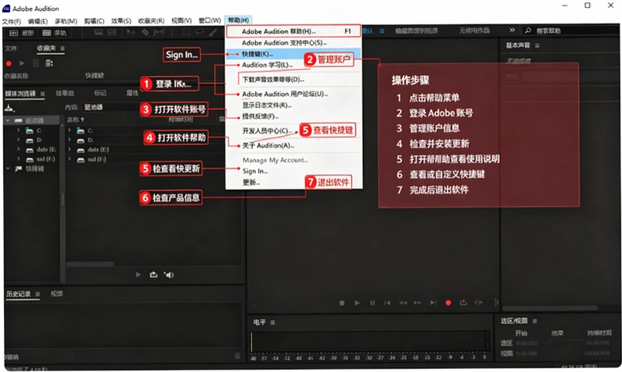The height and width of the screenshot is (372, 622).
Task: Switch to the 视频 tab
Action: tap(57, 294)
